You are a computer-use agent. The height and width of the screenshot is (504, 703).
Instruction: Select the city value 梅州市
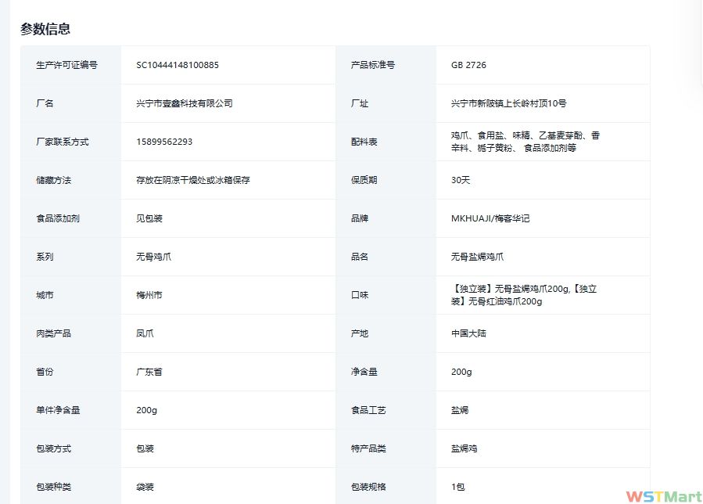point(149,295)
